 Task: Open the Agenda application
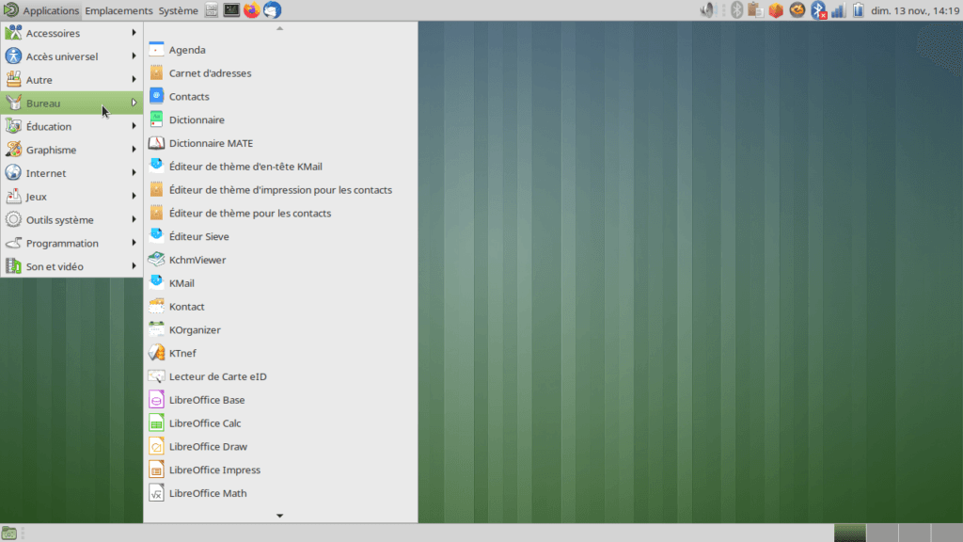coord(280,50)
